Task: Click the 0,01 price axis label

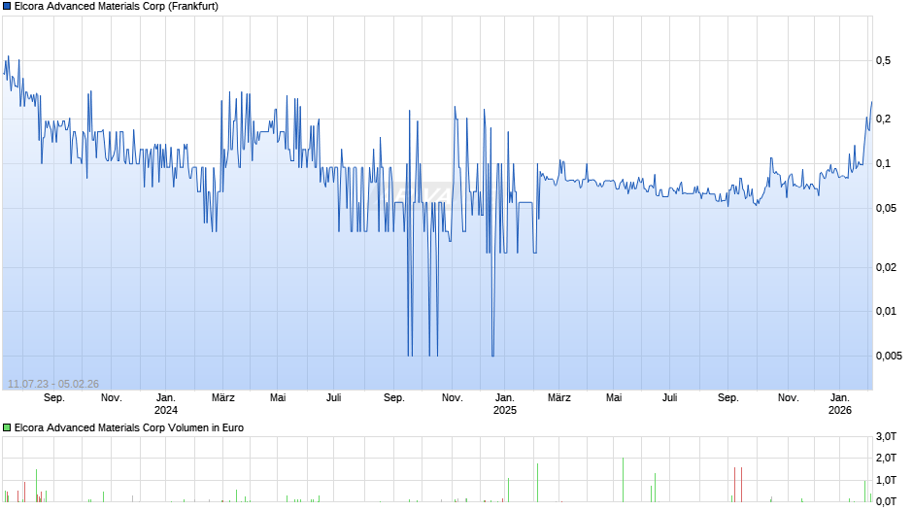Action: pyautogui.click(x=886, y=311)
